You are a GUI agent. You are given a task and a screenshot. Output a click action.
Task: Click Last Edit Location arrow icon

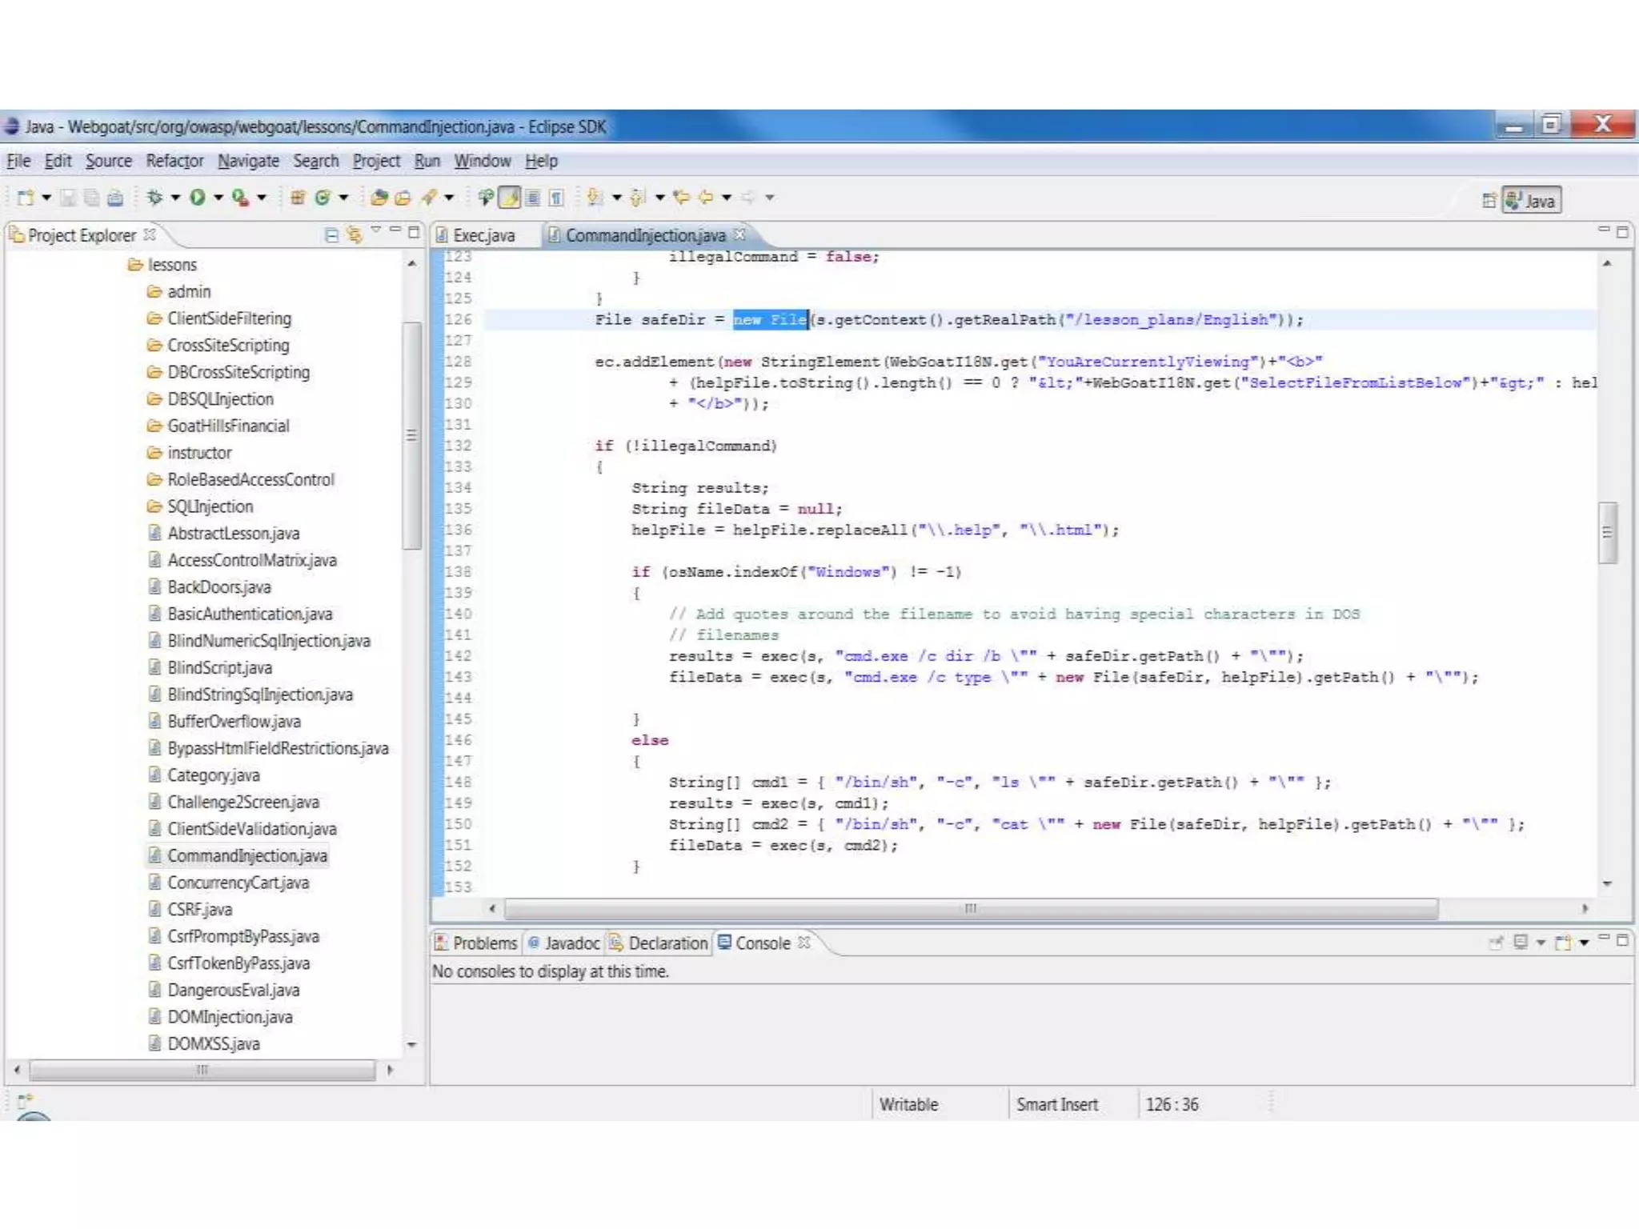[681, 197]
